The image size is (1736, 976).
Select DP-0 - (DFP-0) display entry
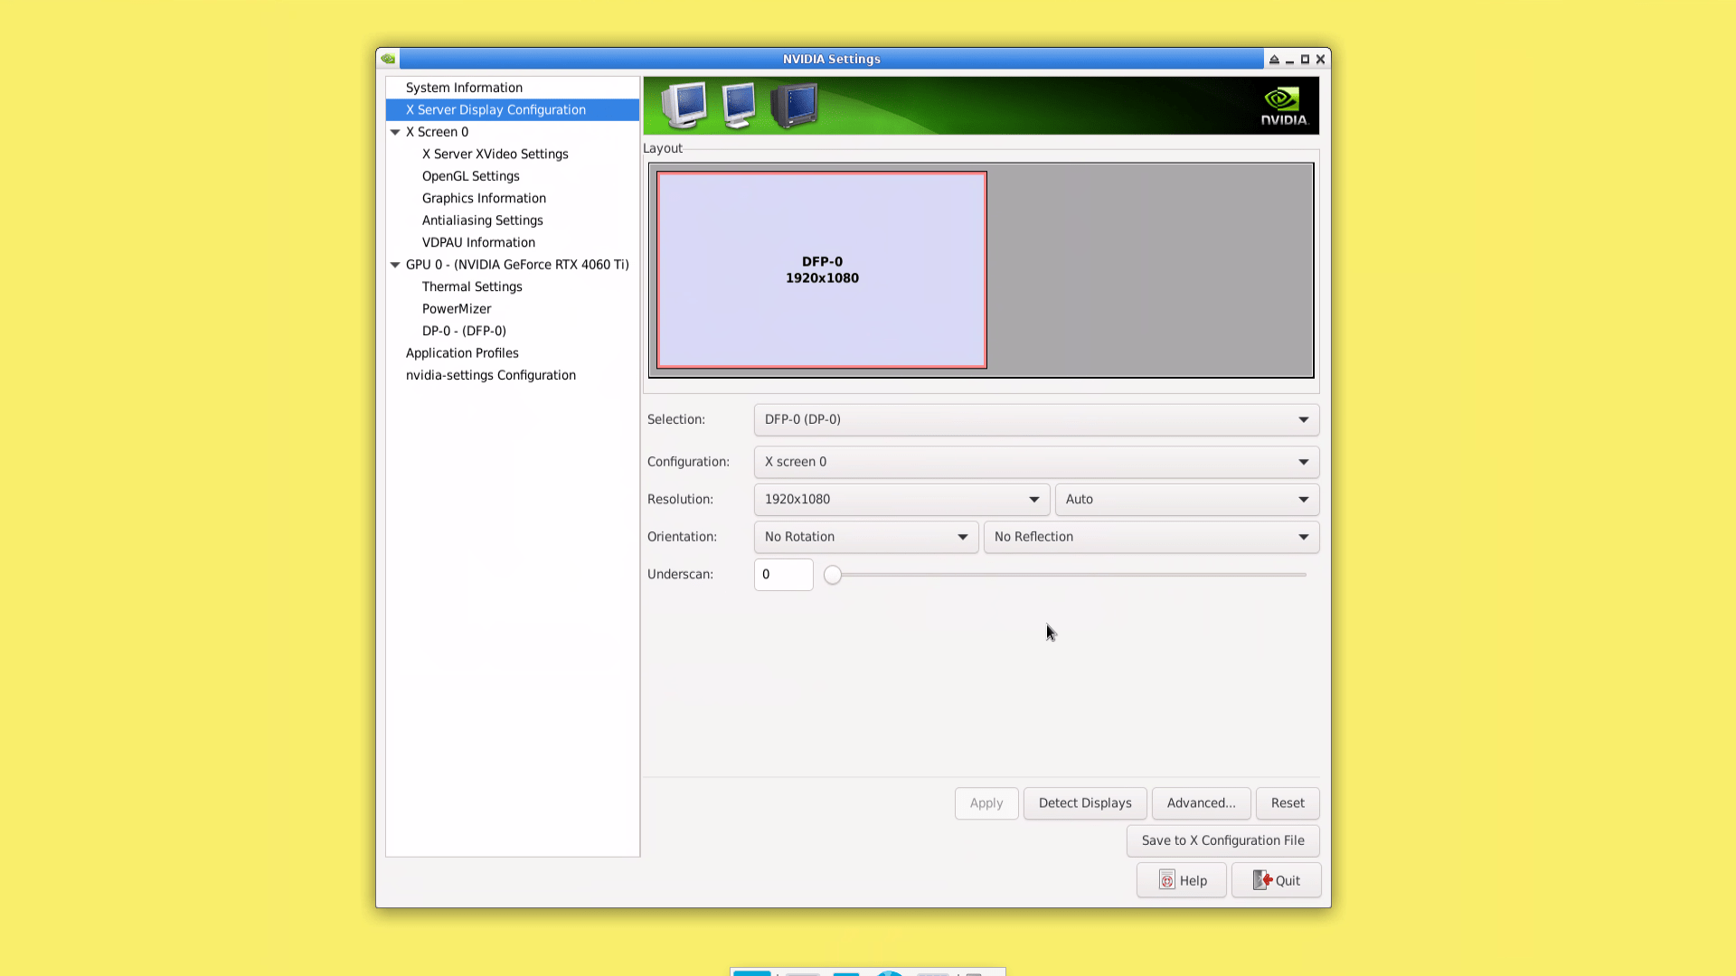[x=464, y=331]
